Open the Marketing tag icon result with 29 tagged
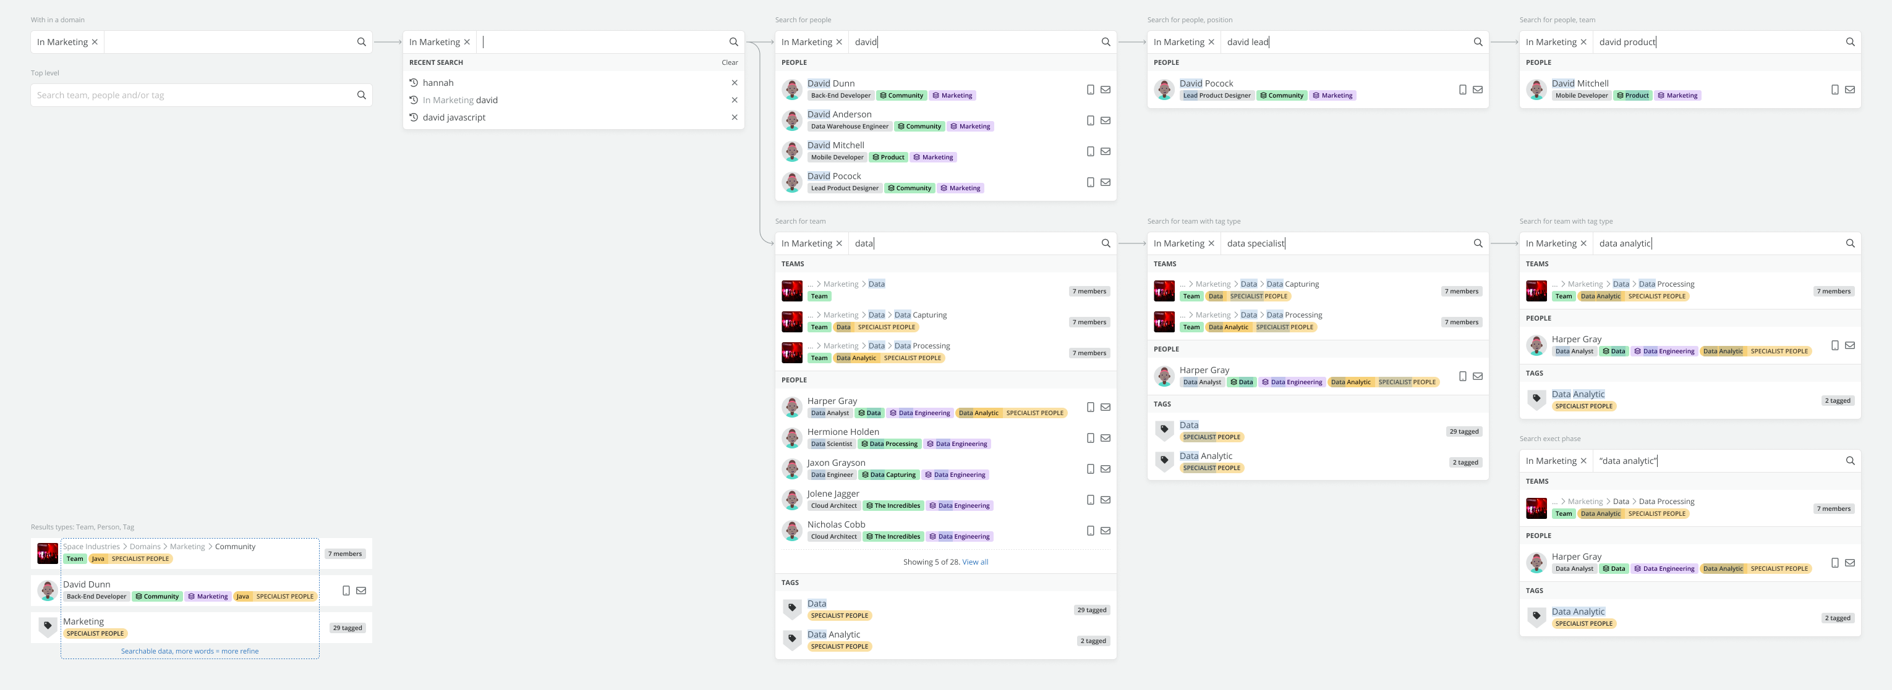 click(48, 626)
